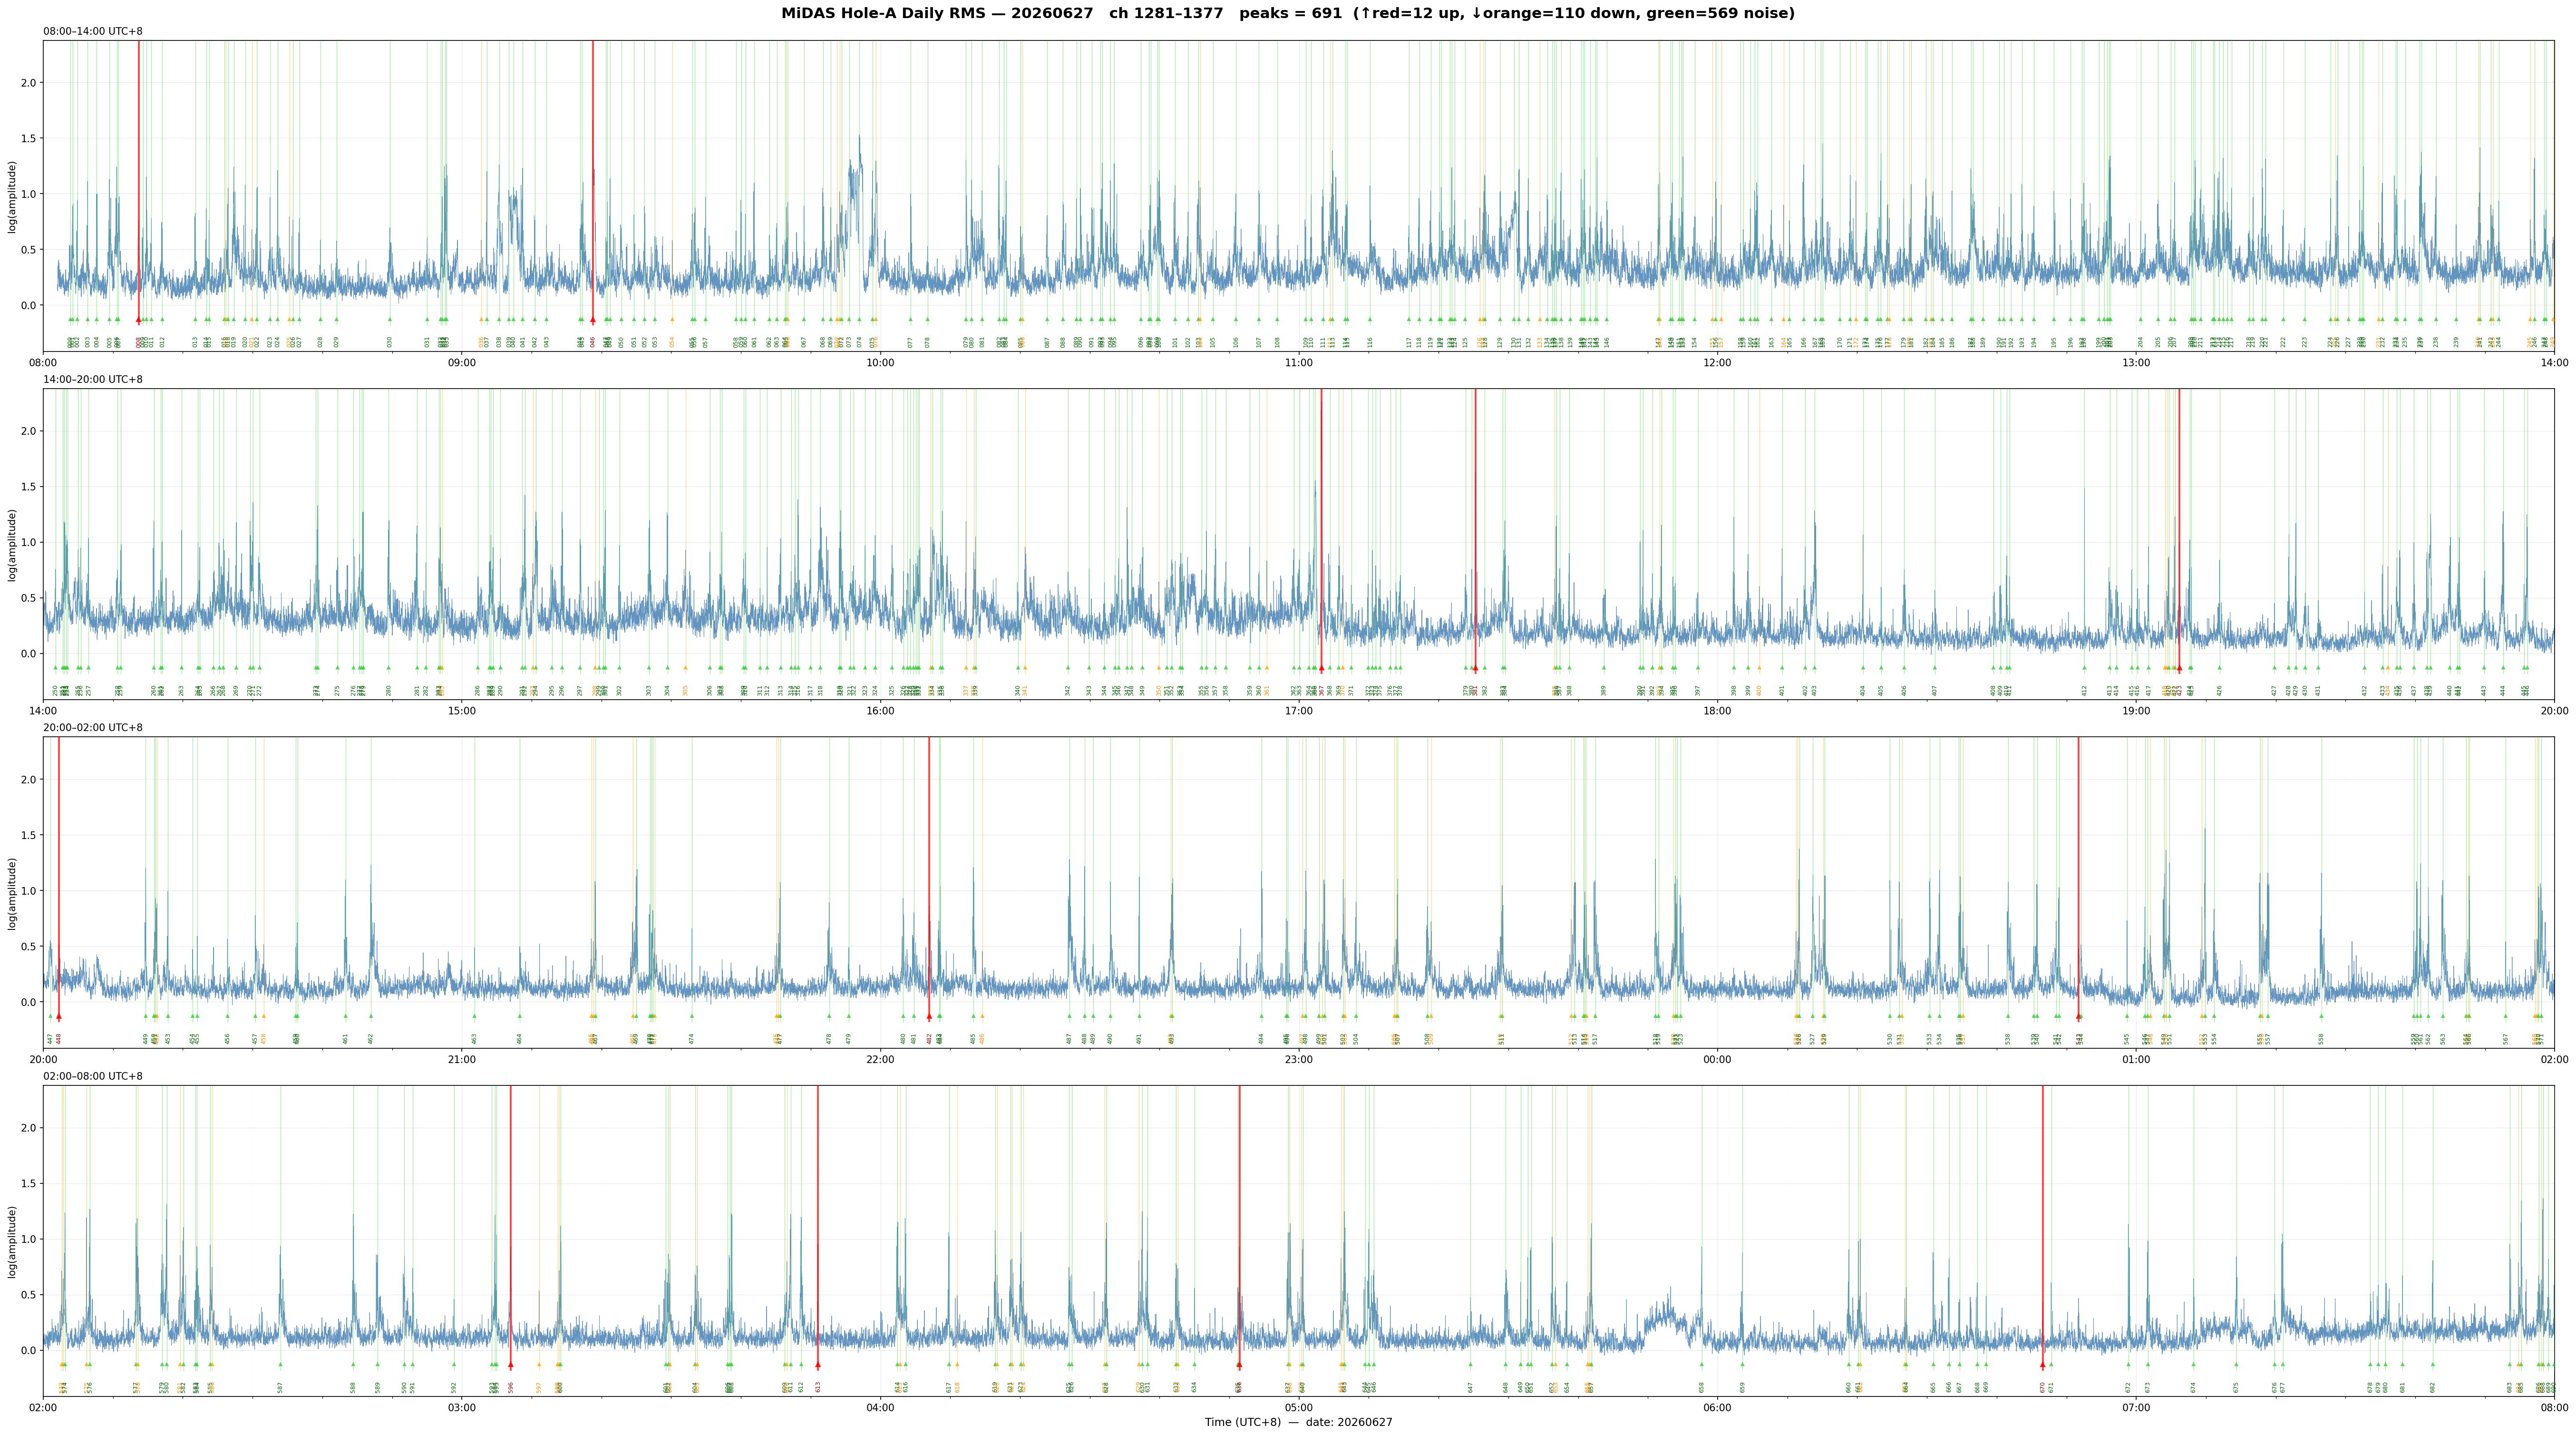This screenshot has width=2576, height=1435.
Task: Click the green noise peak label 617
Action: pos(949,1387)
